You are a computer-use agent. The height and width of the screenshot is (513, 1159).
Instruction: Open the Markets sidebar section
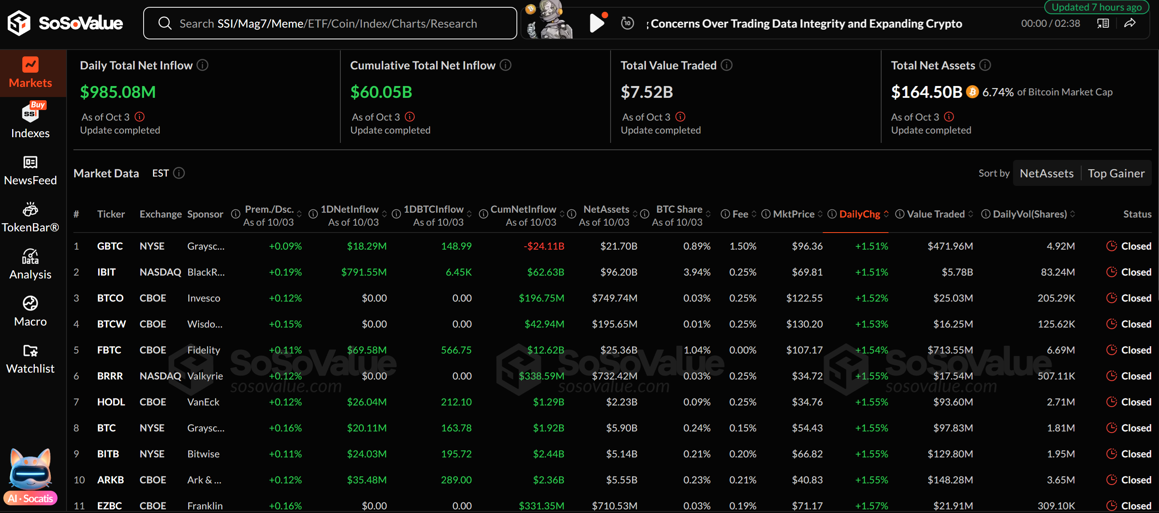pyautogui.click(x=30, y=73)
